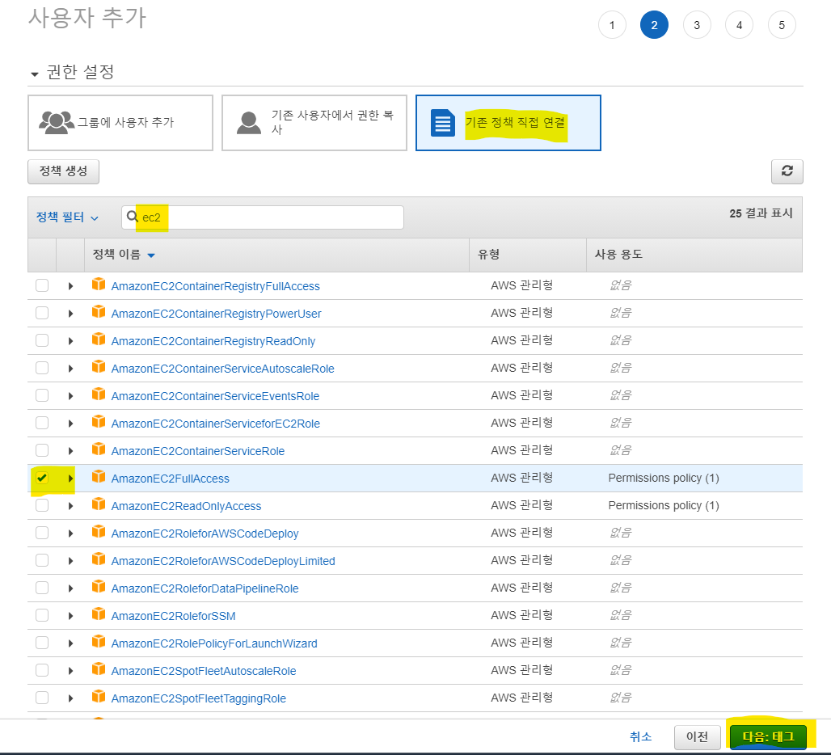
Task: Expand details of AmazonEC2SpotFleetAutoscaleRole row
Action: 70,671
